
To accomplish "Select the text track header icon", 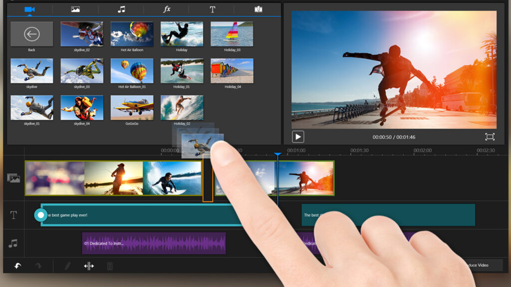I will [13, 215].
